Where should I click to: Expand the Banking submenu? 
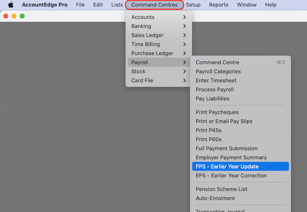click(159, 26)
